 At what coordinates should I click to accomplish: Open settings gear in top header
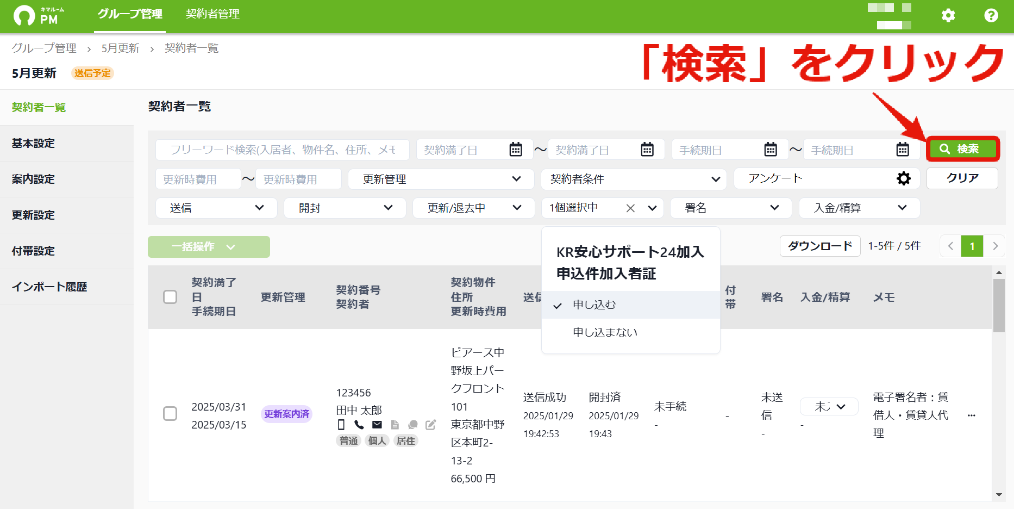point(948,15)
